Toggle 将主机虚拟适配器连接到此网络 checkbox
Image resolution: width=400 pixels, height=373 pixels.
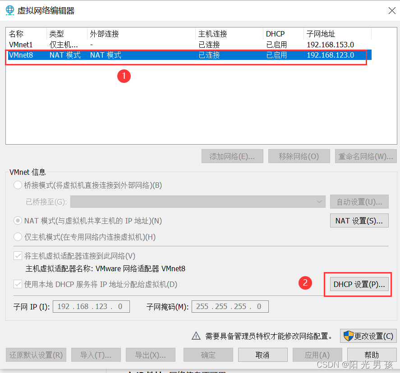(18, 255)
